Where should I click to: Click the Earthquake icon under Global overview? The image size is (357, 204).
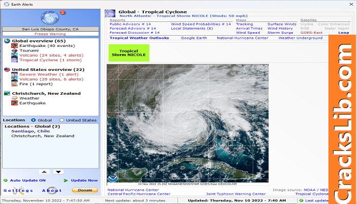15,46
